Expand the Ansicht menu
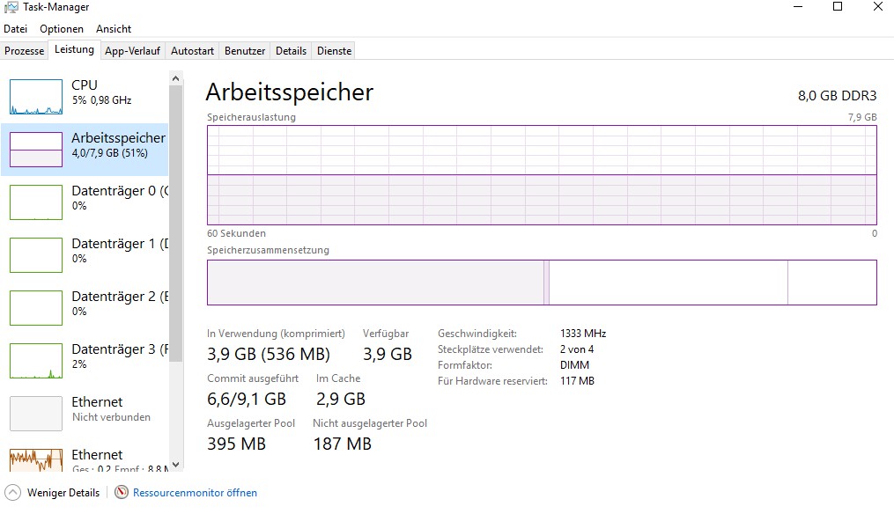 point(114,29)
